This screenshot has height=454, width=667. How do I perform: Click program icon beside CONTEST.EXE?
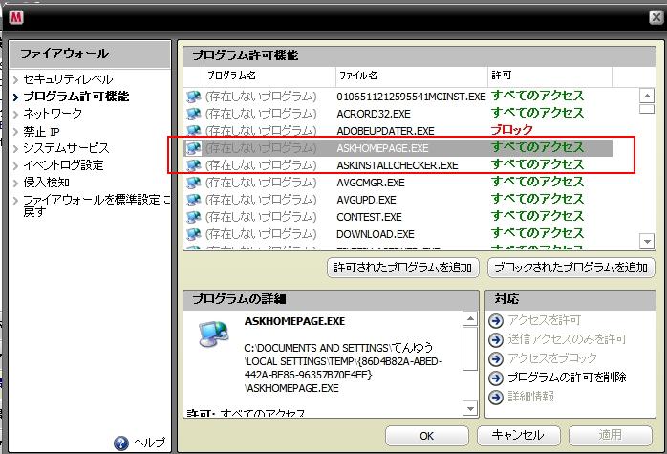(194, 217)
